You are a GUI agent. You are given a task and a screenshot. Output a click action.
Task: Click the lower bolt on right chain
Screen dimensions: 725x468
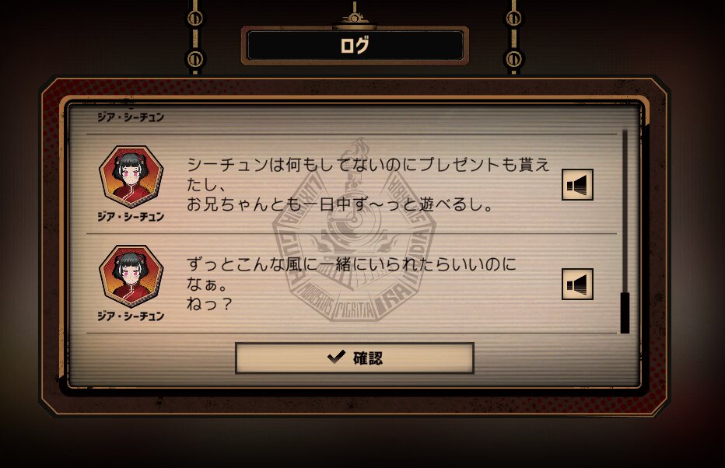[x=513, y=59]
